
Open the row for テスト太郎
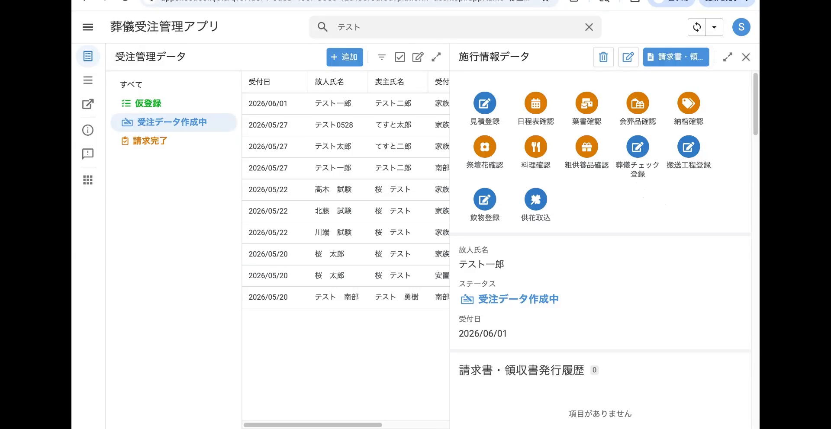tap(346, 147)
